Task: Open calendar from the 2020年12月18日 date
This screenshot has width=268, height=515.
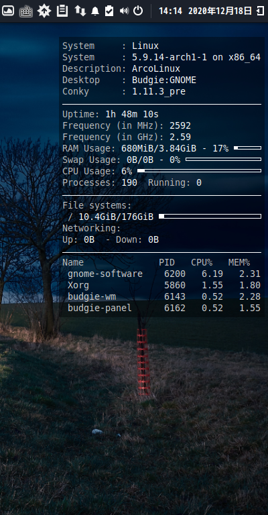Action: tap(220, 11)
